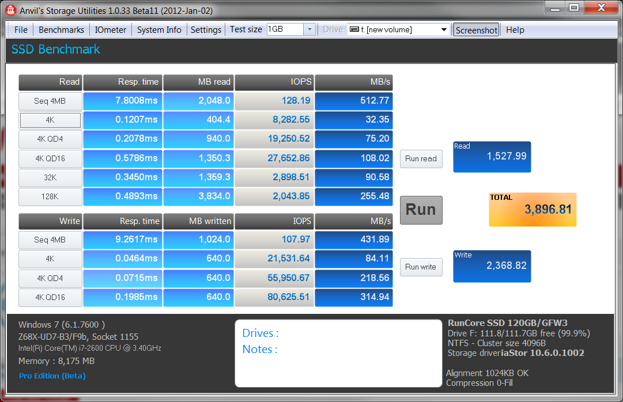Click the Anvil app icon in title bar
Screen dimensions: 623x402
[10, 10]
